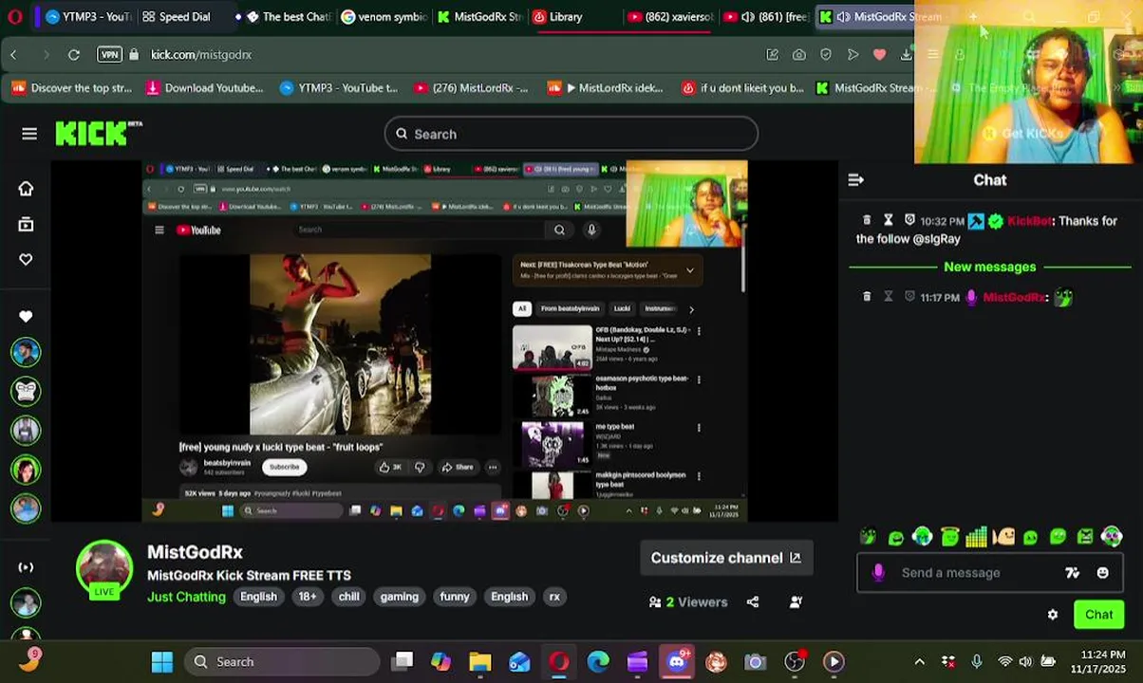Open the Kick hamburger menu

29,134
